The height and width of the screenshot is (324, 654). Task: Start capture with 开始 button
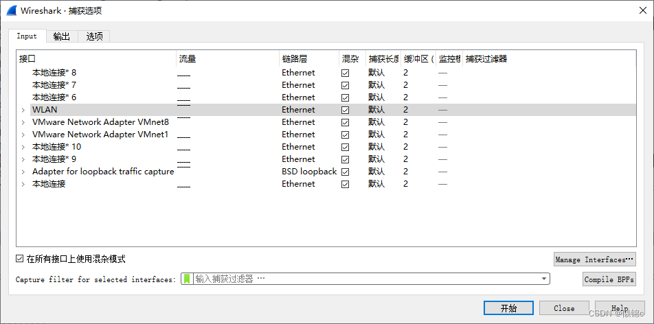508,308
